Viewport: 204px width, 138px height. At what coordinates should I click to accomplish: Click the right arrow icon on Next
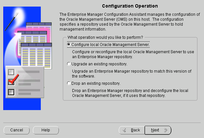pyautogui.click(x=166, y=130)
